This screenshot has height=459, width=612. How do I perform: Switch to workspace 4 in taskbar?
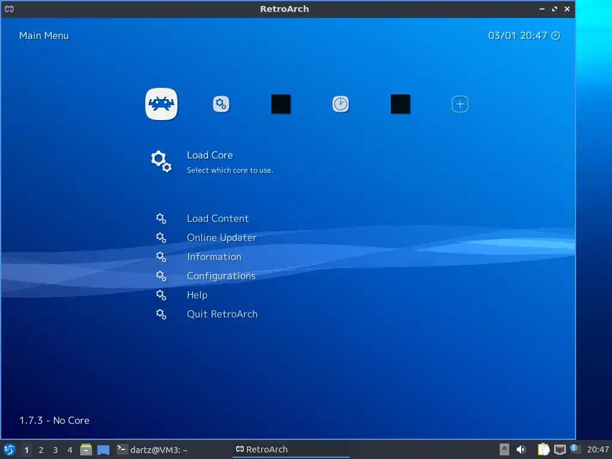70,450
